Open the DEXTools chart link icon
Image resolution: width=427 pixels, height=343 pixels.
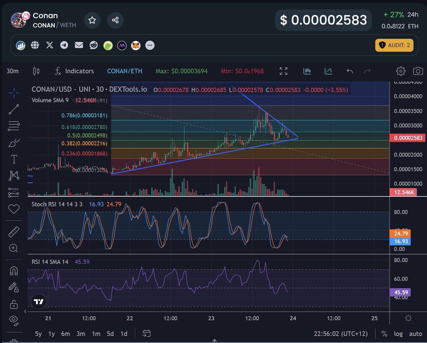coord(21,45)
